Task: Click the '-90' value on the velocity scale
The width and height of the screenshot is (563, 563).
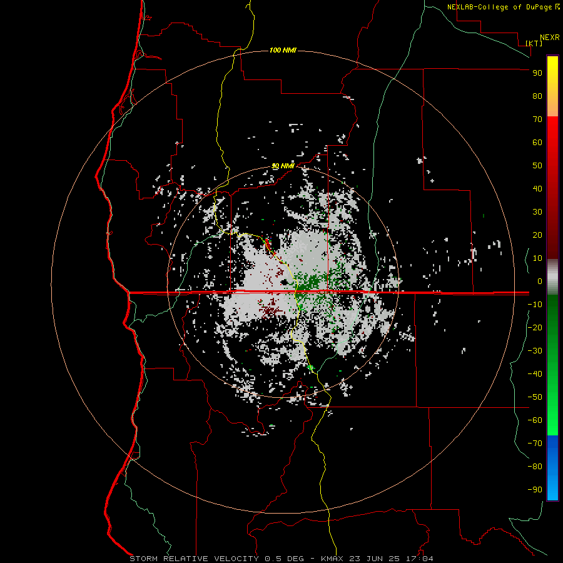Action: coord(535,490)
